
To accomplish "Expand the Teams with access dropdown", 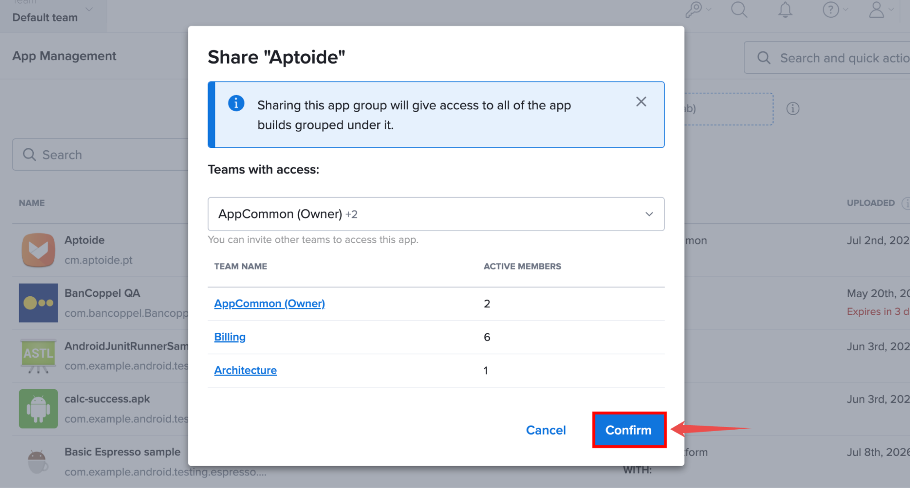I will point(436,214).
